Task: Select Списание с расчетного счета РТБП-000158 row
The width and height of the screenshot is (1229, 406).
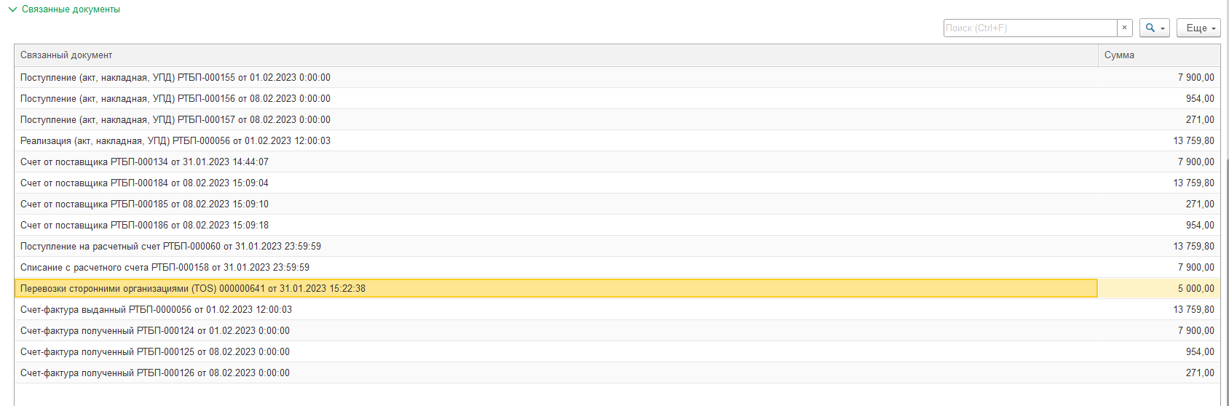Action: point(617,267)
